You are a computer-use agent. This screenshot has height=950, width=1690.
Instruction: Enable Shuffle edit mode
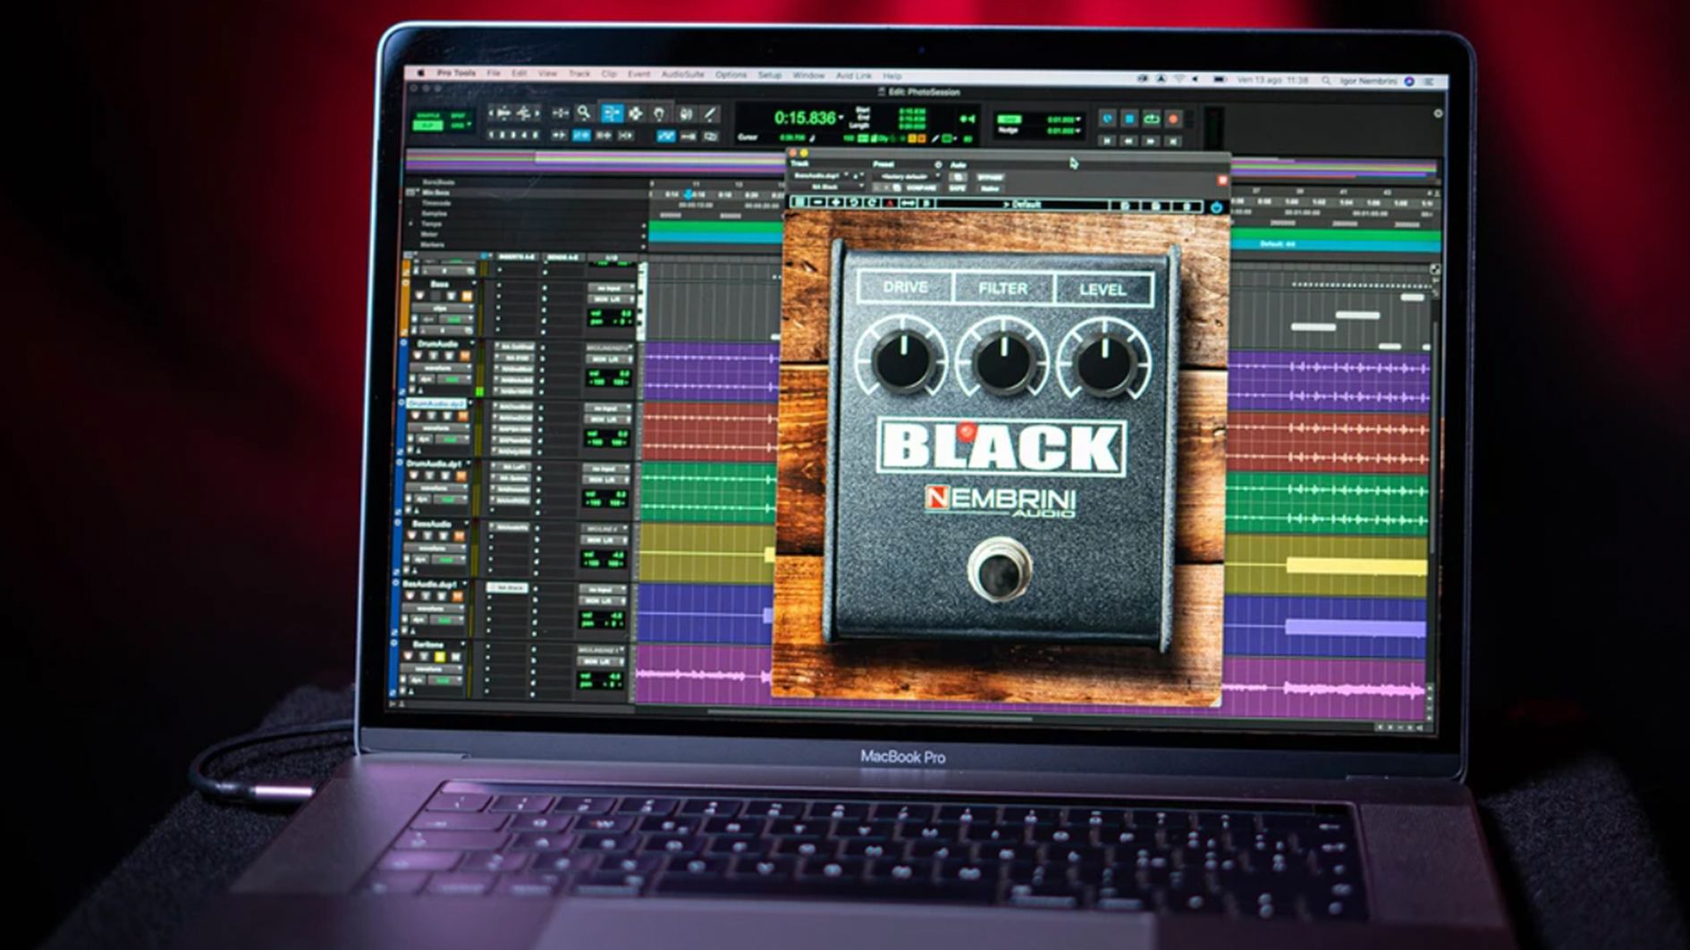[428, 116]
